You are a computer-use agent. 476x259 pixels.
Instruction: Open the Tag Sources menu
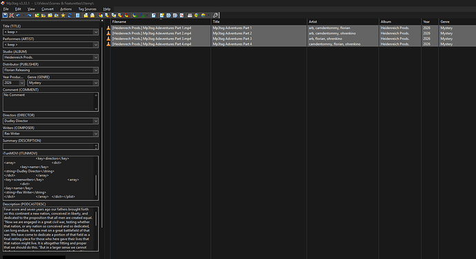(88, 9)
